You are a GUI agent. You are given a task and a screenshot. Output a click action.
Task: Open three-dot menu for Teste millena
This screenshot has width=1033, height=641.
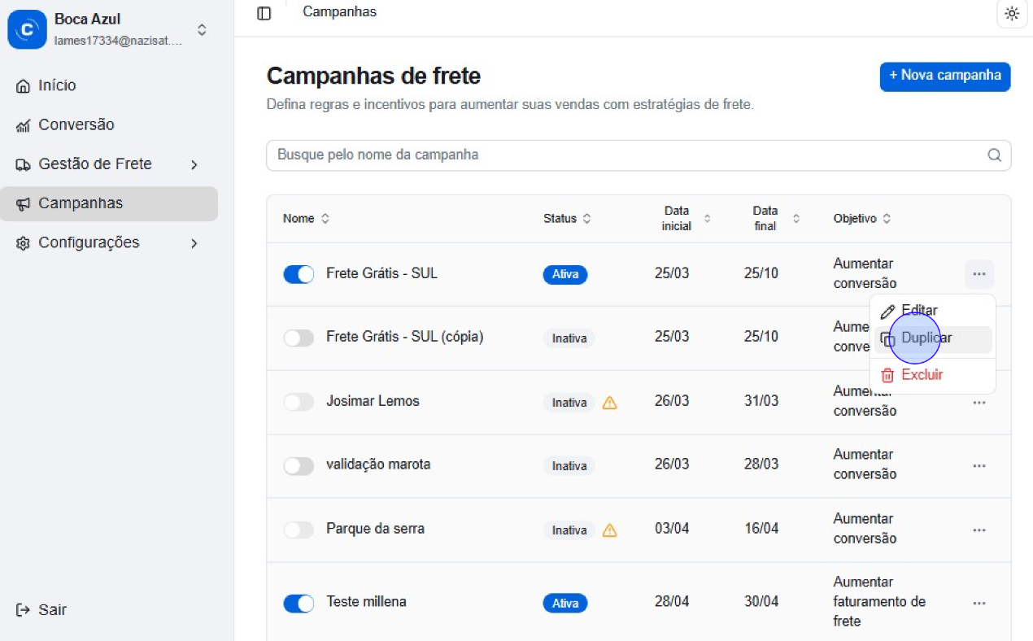(x=979, y=603)
